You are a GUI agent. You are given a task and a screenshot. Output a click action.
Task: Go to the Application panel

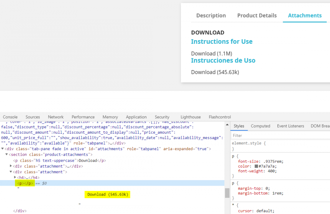point(136,117)
